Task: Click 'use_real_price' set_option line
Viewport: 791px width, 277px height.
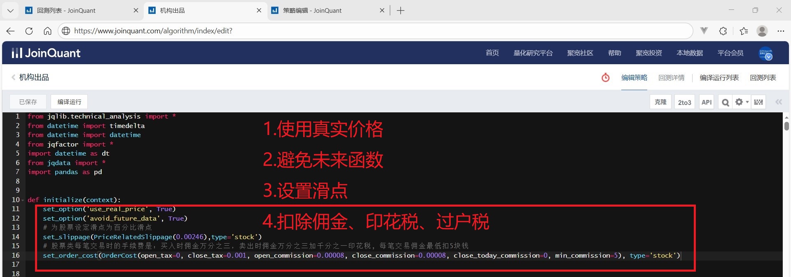Action: [109, 209]
